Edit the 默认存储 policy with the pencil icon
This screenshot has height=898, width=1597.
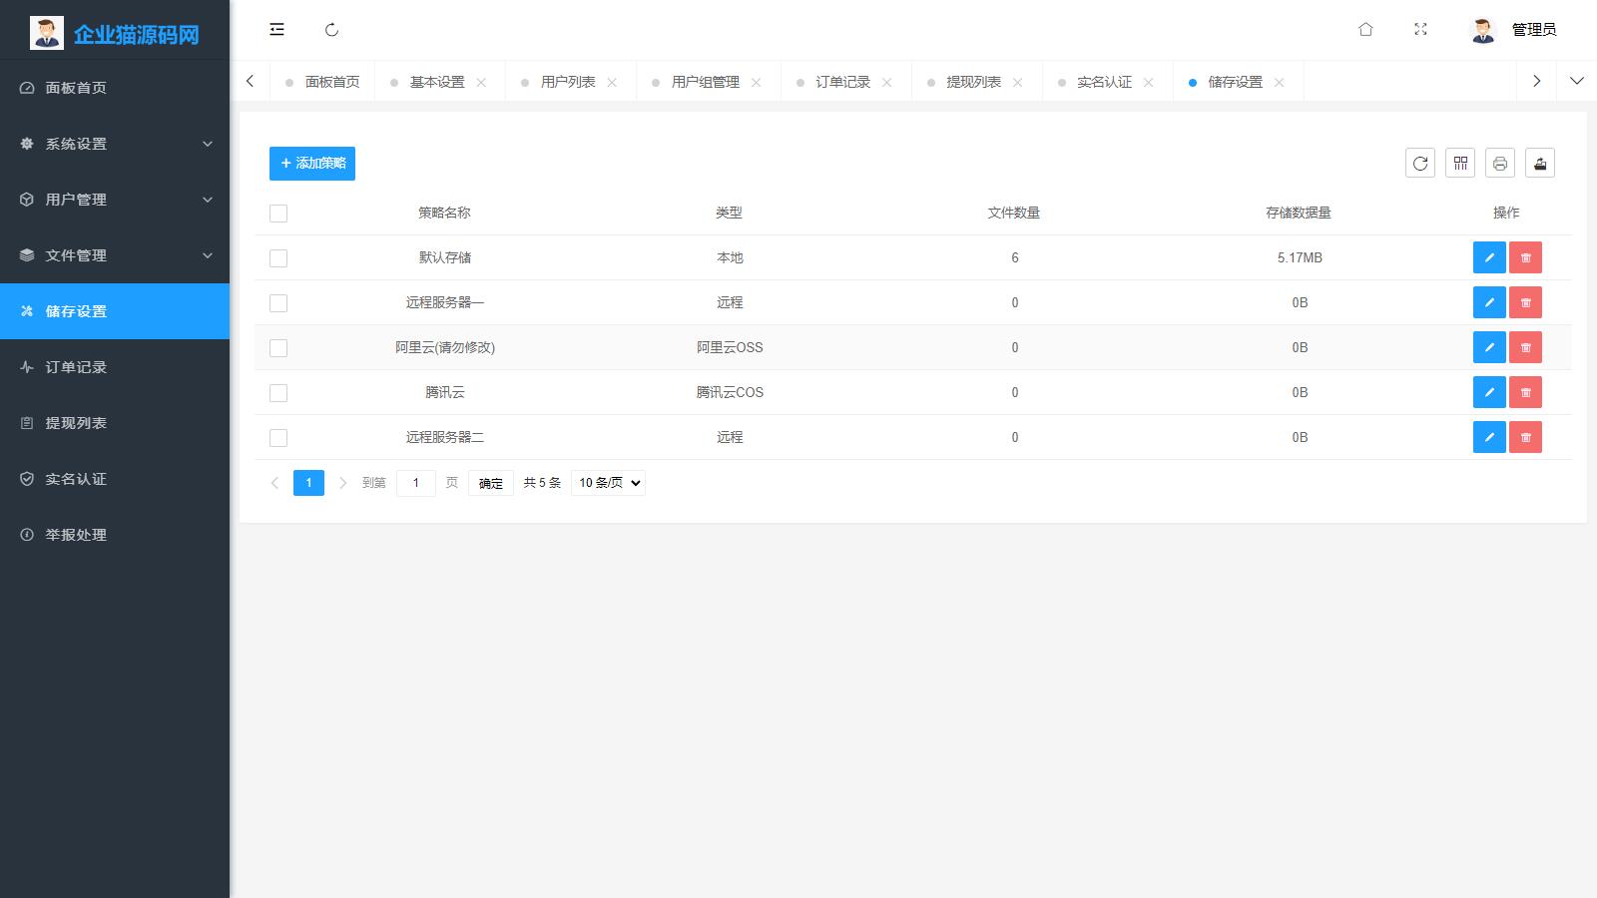(1489, 257)
